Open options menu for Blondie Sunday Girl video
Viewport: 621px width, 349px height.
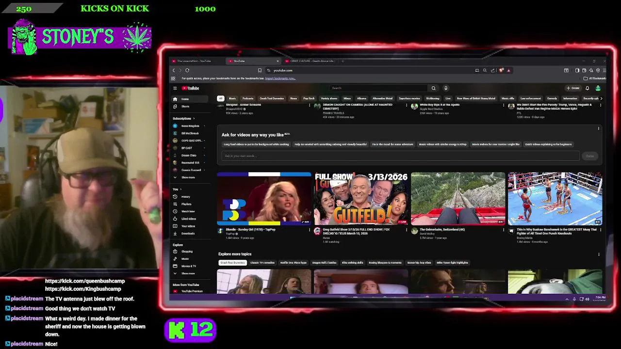(x=310, y=230)
